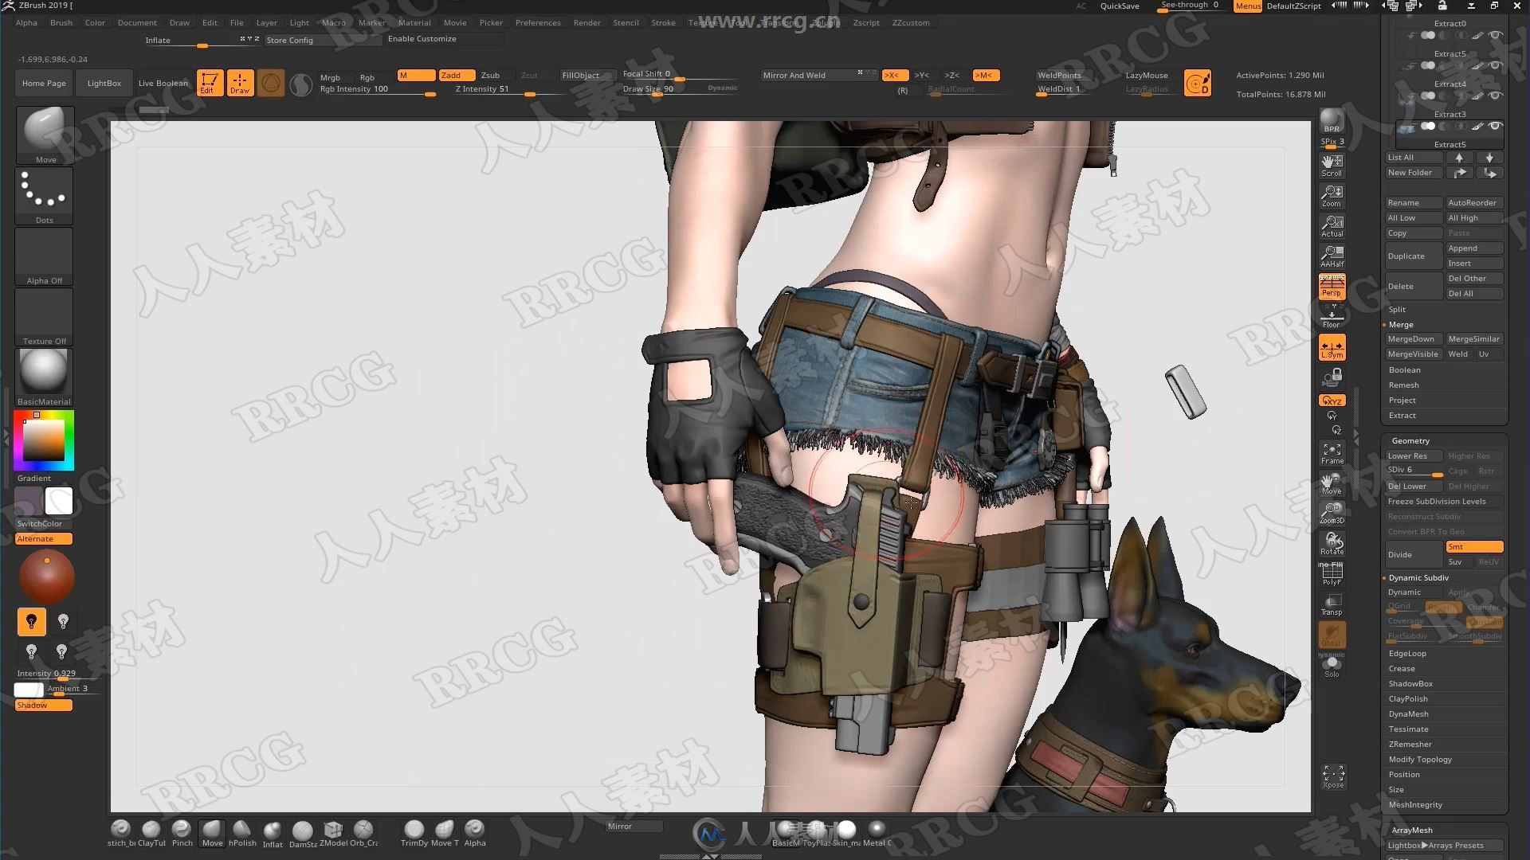This screenshot has height=860, width=1530.
Task: Expand the Extract section
Action: point(1402,416)
